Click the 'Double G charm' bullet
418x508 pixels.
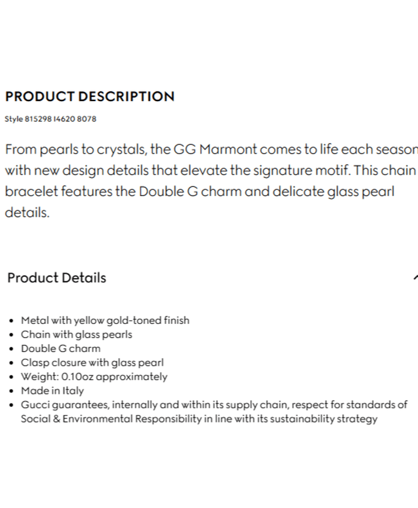click(x=60, y=348)
